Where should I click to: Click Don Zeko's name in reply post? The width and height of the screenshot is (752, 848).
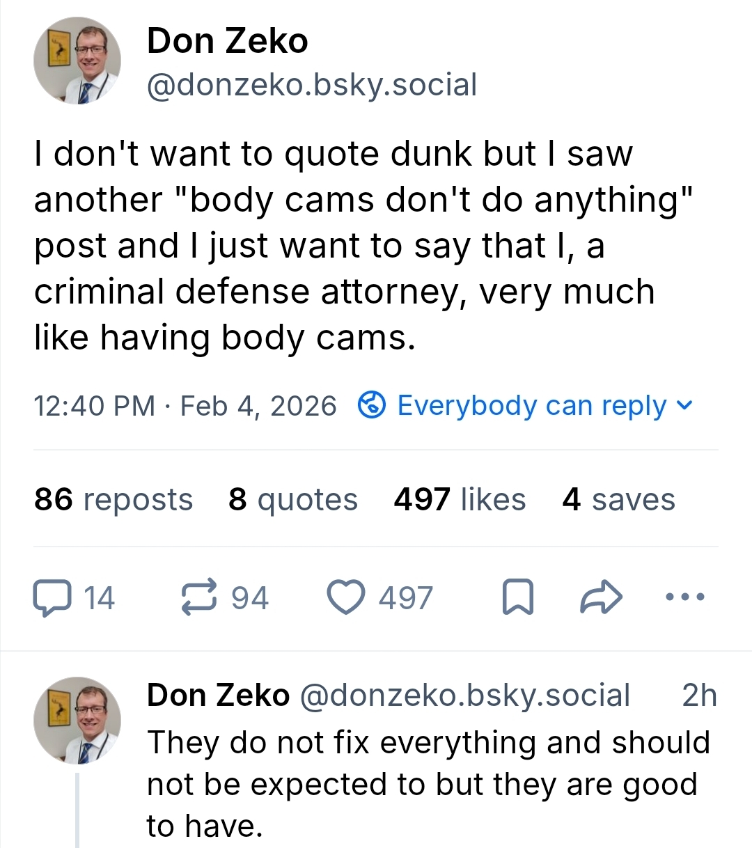coord(218,695)
